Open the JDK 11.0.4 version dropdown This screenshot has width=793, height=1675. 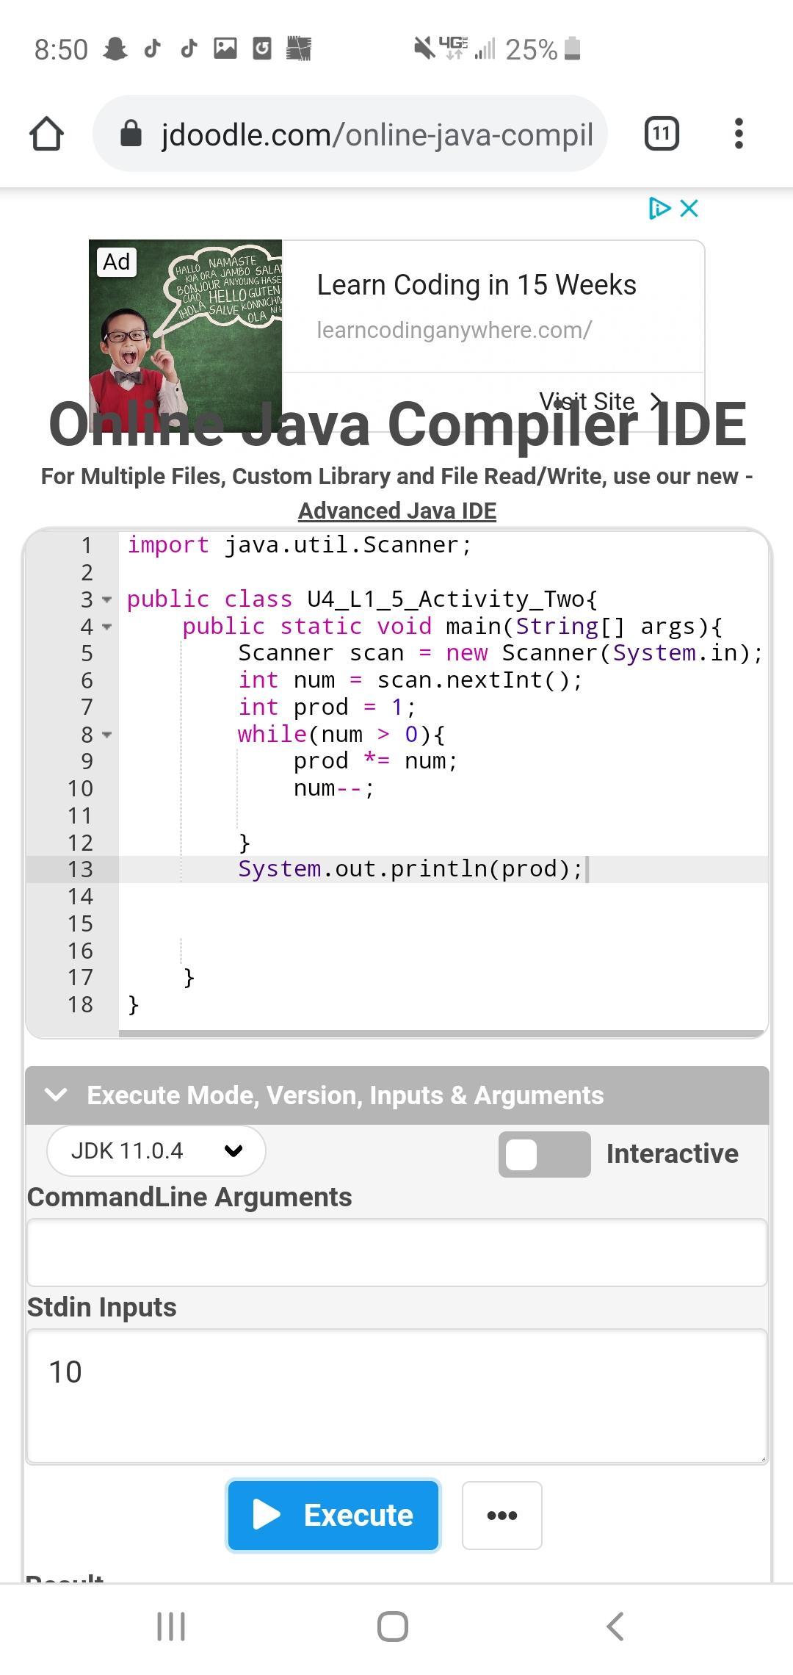point(156,1150)
